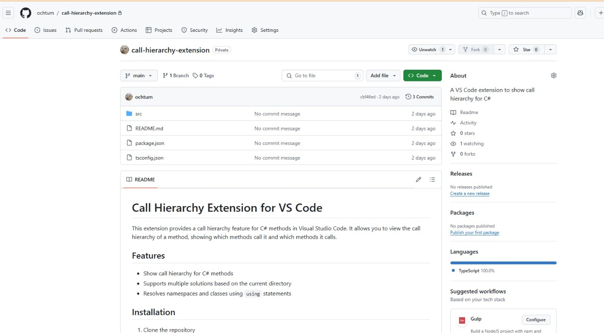Expand the Star lists arrow
Image resolution: width=604 pixels, height=333 pixels.
coord(551,49)
